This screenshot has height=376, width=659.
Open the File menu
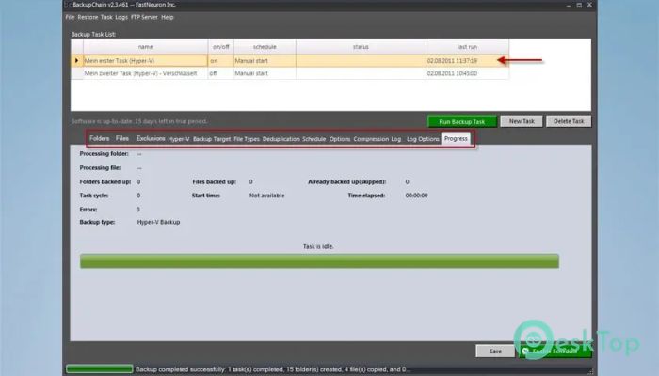70,17
